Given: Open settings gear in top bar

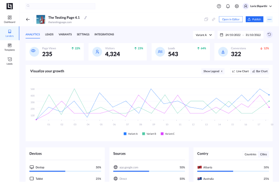Looking at the screenshot, I should pos(237,6).
